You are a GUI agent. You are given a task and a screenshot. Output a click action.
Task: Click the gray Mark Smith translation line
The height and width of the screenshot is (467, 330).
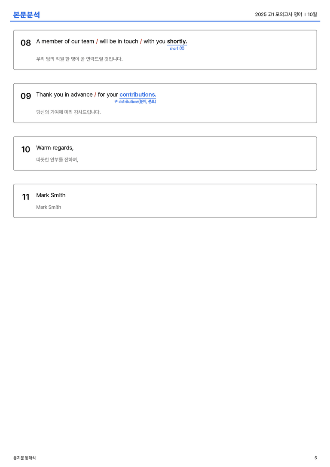(x=49, y=207)
